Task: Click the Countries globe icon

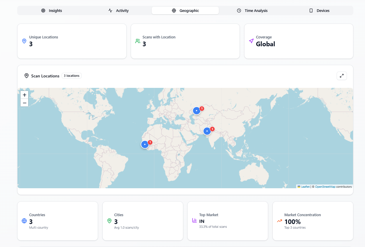Action: pyautogui.click(x=24, y=221)
